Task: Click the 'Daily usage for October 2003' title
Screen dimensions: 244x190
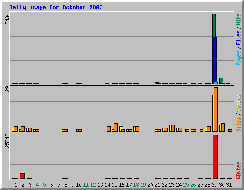Action: pyautogui.click(x=56, y=7)
